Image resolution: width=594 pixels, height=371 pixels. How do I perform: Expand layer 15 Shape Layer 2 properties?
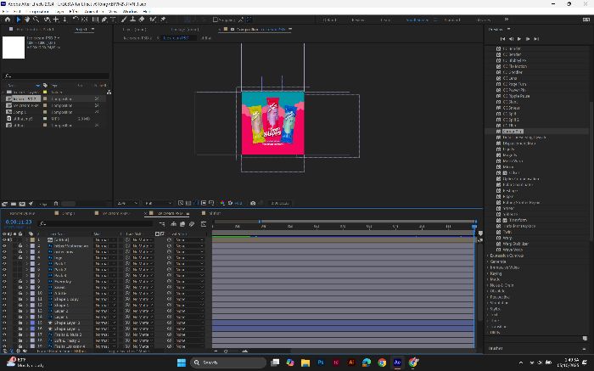click(27, 323)
